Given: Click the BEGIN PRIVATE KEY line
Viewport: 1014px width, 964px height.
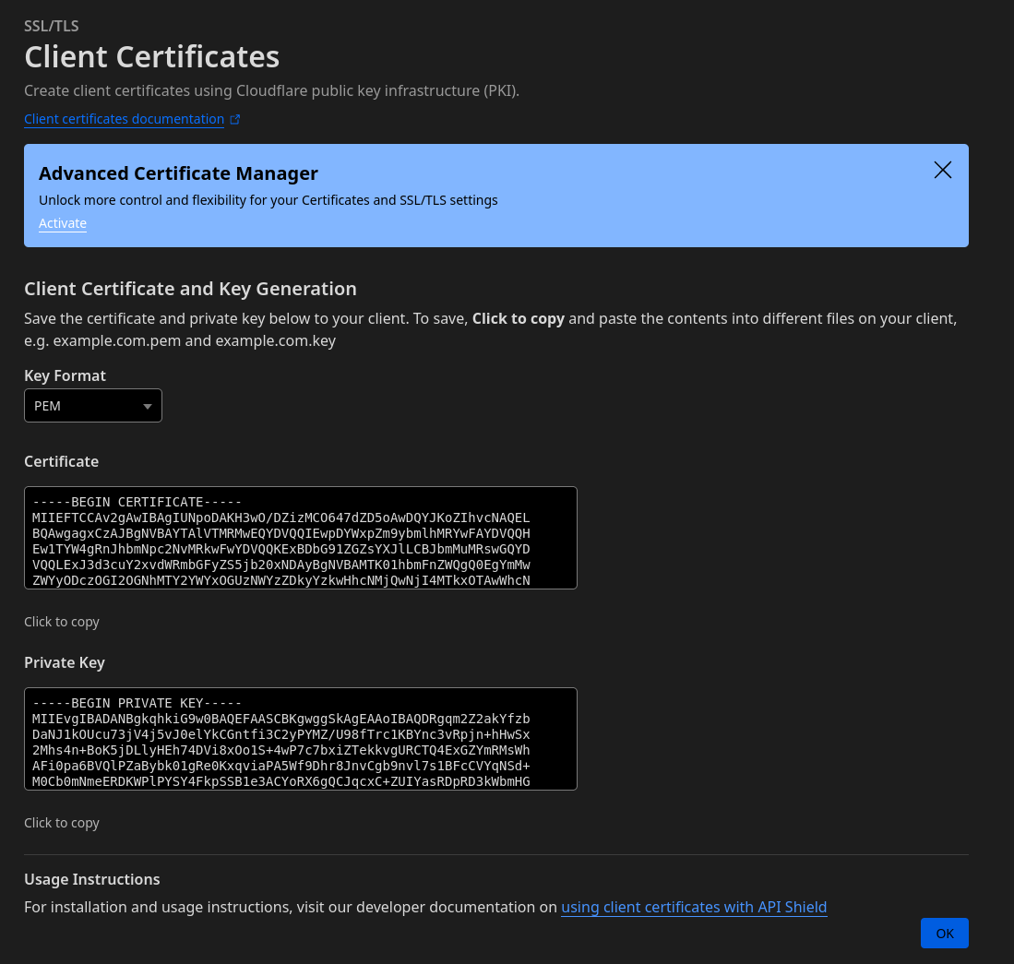Looking at the screenshot, I should coord(137,704).
